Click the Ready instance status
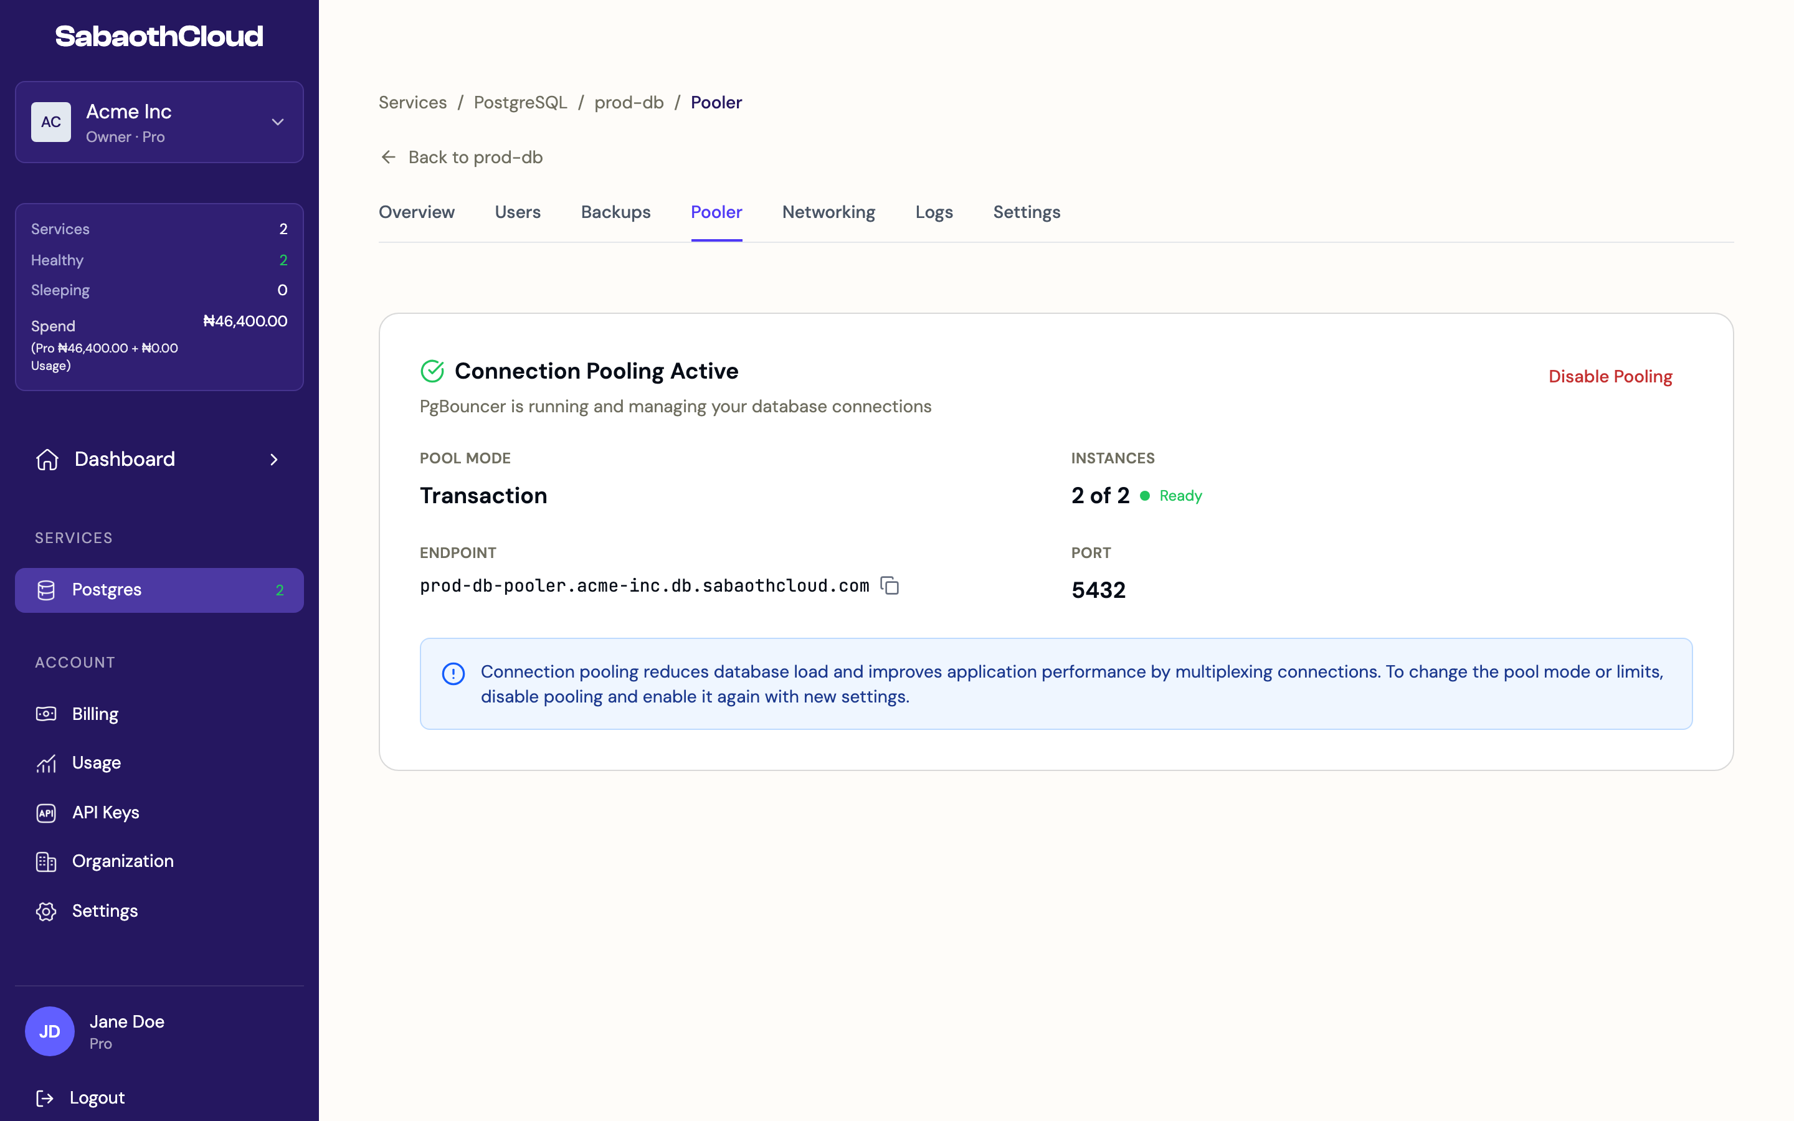This screenshot has width=1794, height=1121. coord(1181,496)
